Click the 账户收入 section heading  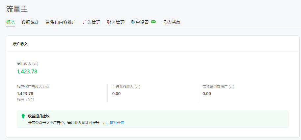tap(20, 44)
